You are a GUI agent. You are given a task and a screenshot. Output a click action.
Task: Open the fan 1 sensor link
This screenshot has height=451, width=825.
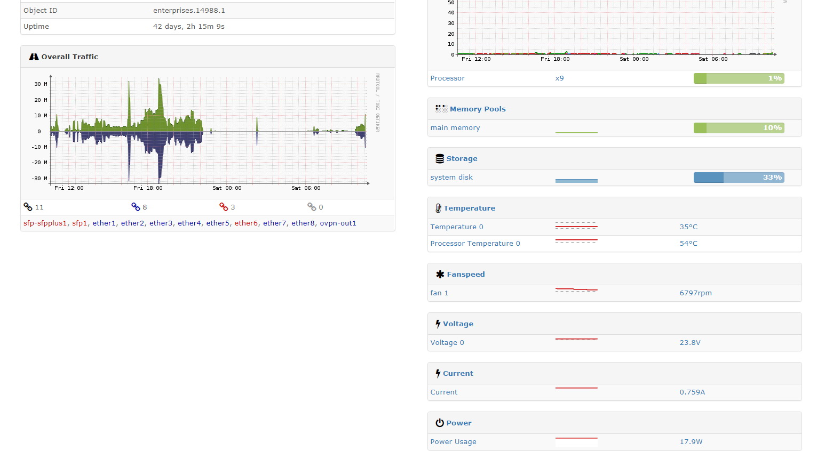coord(439,293)
